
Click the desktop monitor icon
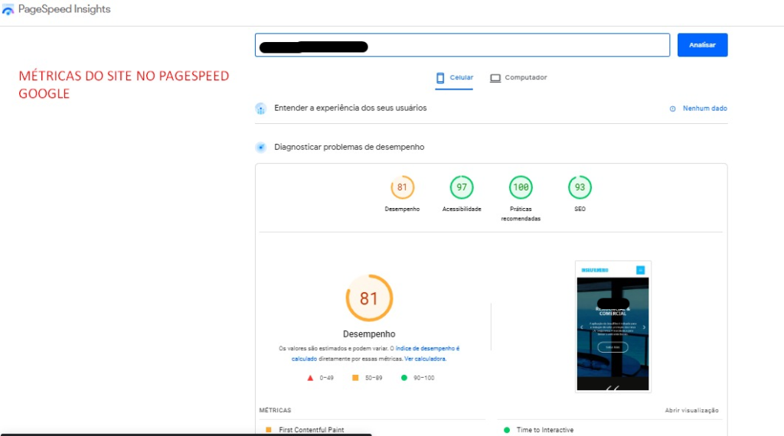click(x=495, y=78)
